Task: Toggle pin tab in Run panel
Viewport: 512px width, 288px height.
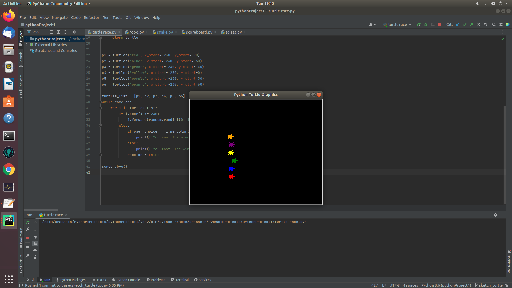Action: (x=27, y=256)
